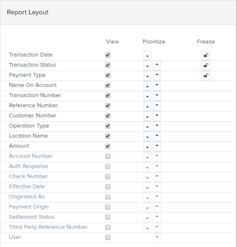Move Location Name up in priority
Viewport: 237px width, 247px height.
coord(157,136)
